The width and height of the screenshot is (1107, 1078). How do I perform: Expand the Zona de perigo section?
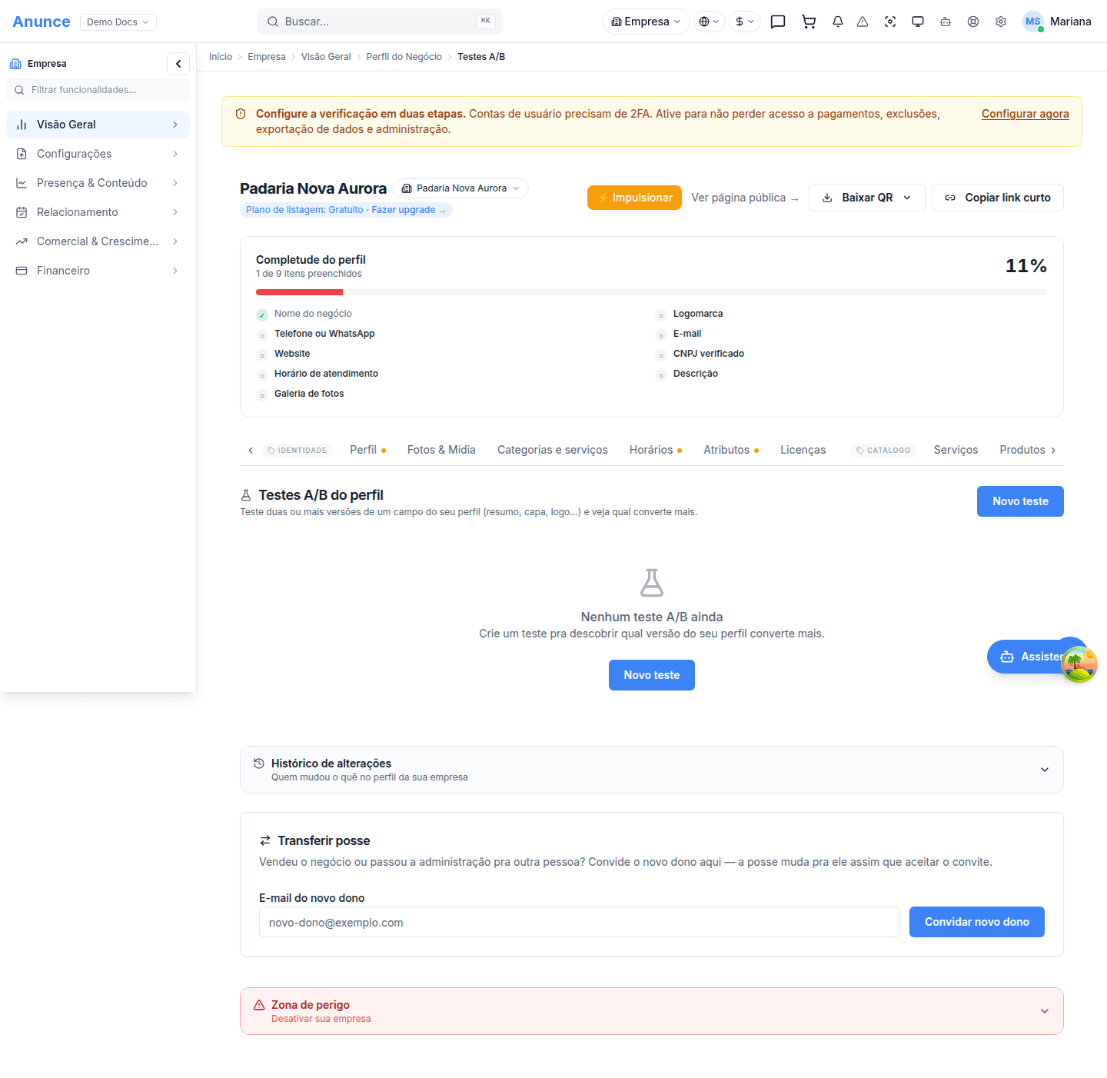[652, 1011]
